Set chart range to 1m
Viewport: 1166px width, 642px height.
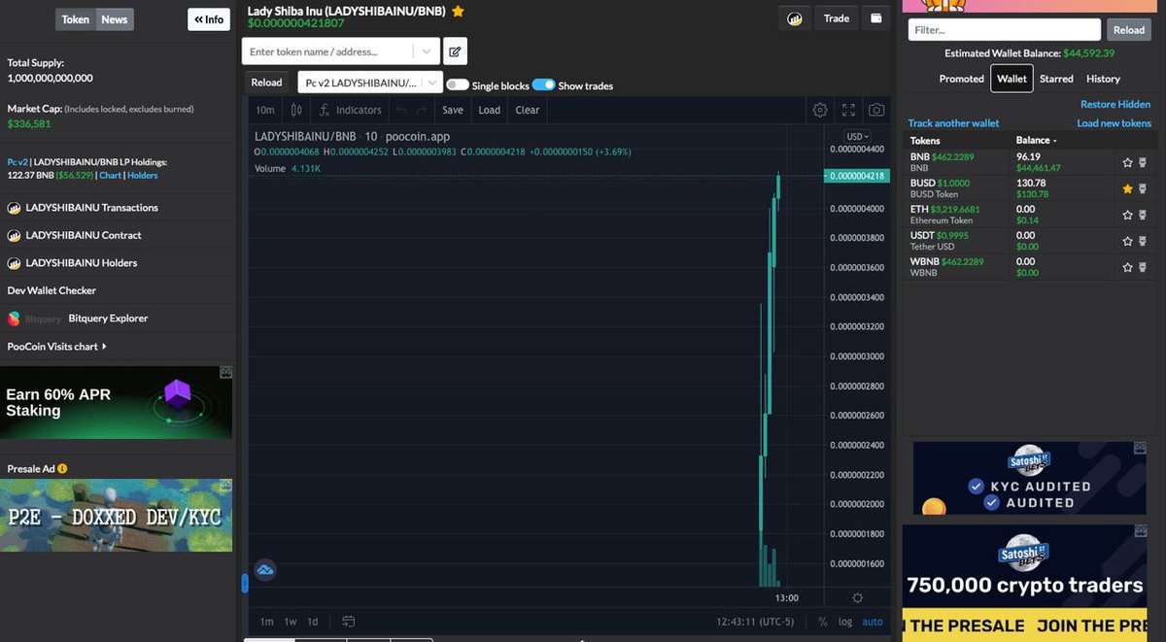[x=266, y=622]
